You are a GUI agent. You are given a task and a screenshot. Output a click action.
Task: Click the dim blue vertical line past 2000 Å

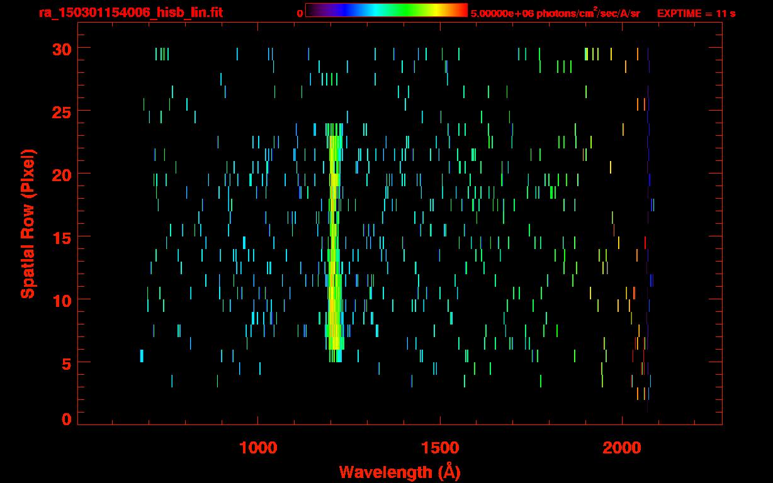648,230
